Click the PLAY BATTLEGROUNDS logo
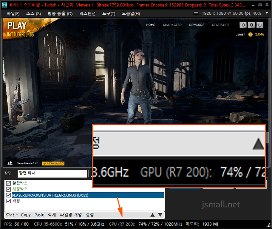The width and height of the screenshot is (272, 229). click(20, 29)
